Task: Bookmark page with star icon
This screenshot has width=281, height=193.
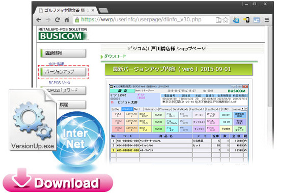Action: (x=226, y=20)
